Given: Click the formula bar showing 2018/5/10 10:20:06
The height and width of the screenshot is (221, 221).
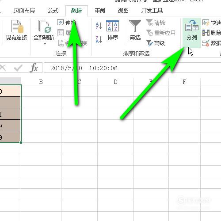Looking at the screenshot, I should (x=132, y=68).
